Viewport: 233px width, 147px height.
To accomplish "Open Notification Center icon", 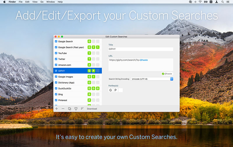I will 228,2.
